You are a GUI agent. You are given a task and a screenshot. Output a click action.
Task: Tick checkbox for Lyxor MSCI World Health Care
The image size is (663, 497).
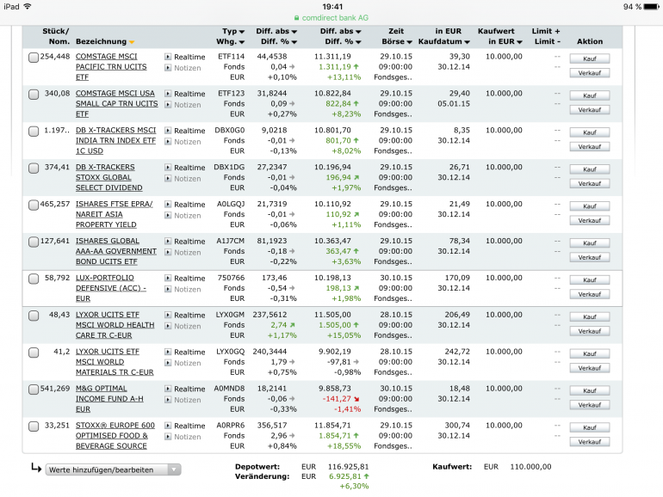34,316
